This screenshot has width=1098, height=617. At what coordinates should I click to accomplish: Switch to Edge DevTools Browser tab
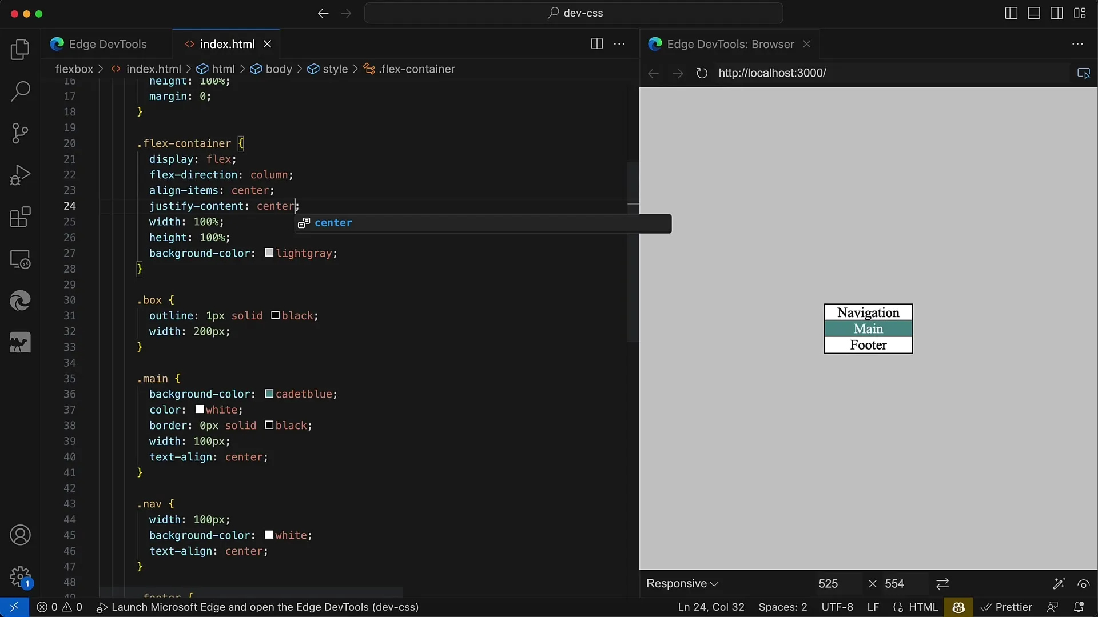[x=731, y=43]
